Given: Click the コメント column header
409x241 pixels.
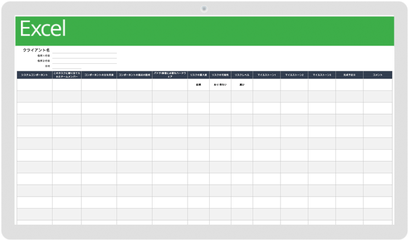Looking at the screenshot, I should pos(377,75).
